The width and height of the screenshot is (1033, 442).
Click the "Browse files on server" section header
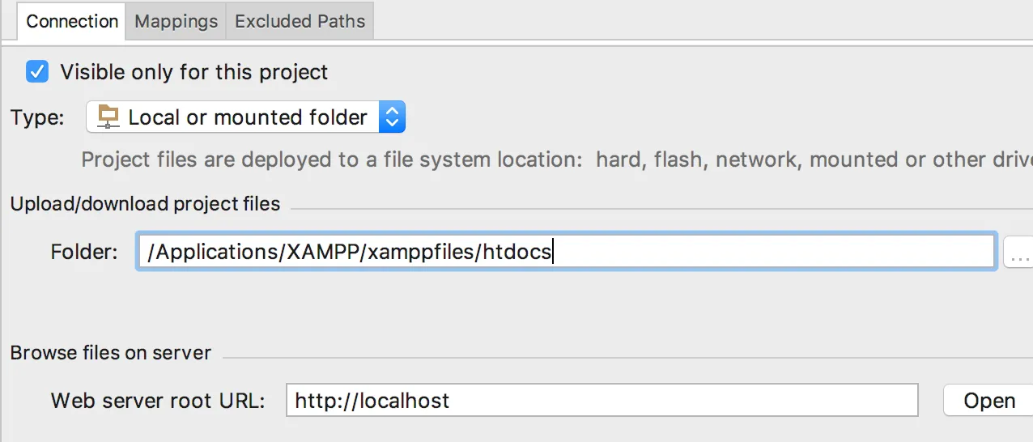(111, 353)
